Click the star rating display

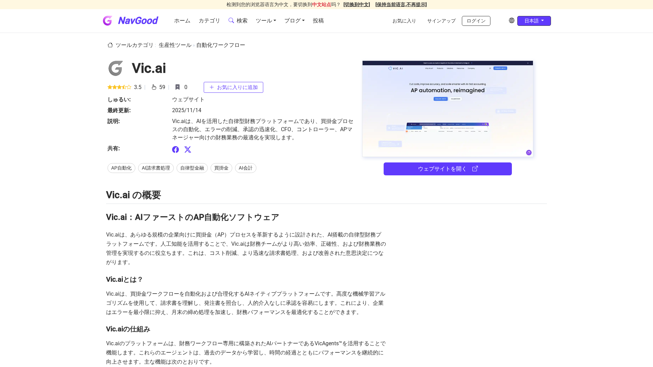(x=119, y=87)
